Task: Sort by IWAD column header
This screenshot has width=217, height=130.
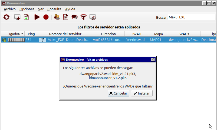Action: [x=137, y=34]
